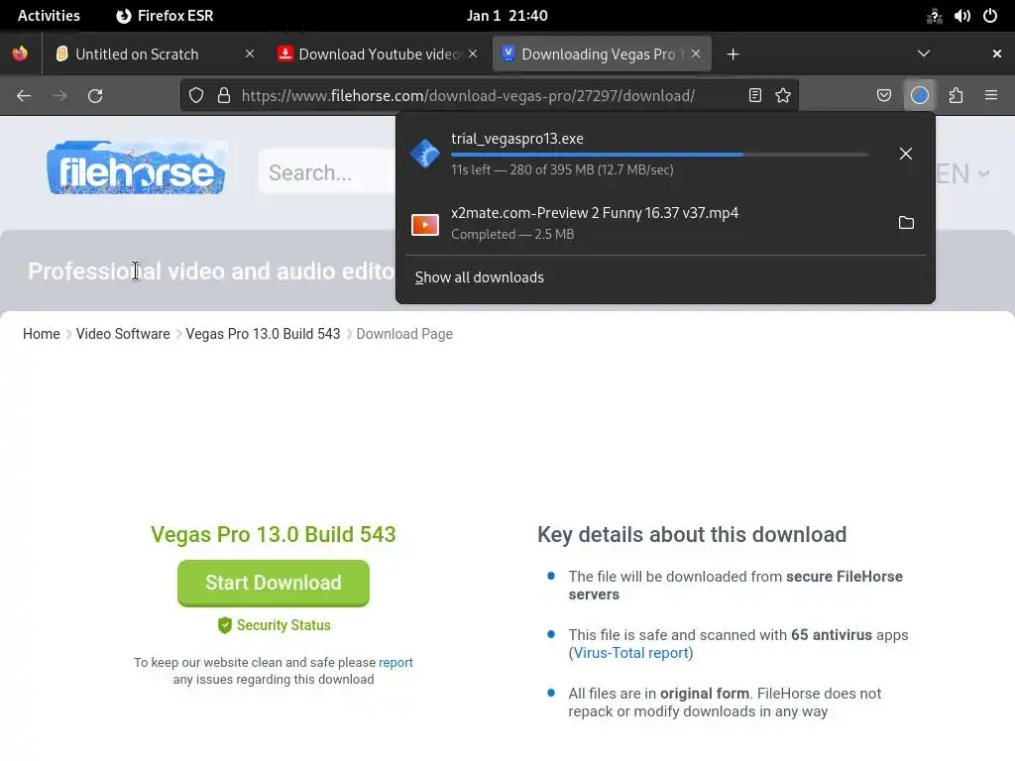Screen dimensions: 1015x761
Task: Click into the FileHorse Search field
Action: (x=327, y=172)
